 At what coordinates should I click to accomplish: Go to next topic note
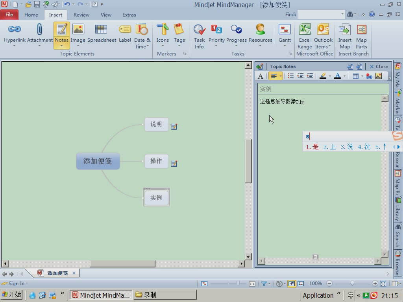pyautogui.click(x=359, y=66)
